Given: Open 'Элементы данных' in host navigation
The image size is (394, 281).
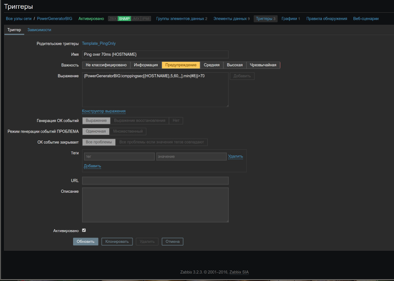Looking at the screenshot, I should [231, 19].
